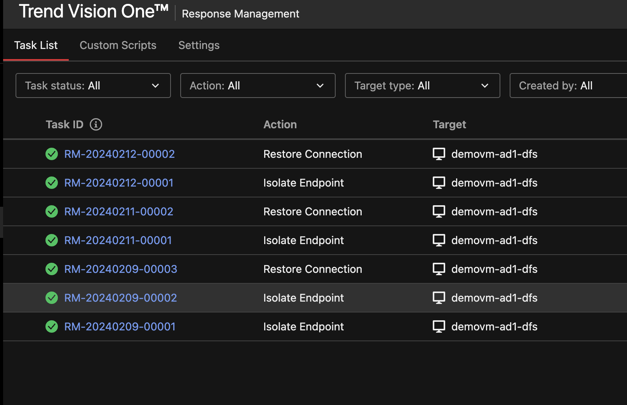Click the success checkmark beside RM-20240209-00001
The image size is (627, 405).
pos(52,326)
